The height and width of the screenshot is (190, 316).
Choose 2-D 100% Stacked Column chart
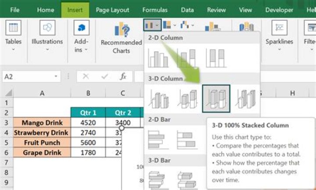coord(216,58)
